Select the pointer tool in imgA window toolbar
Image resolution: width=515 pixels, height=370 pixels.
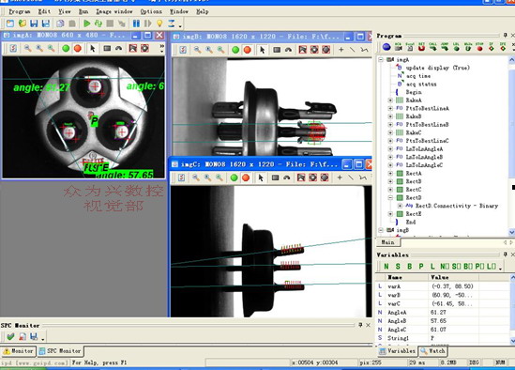click(93, 48)
